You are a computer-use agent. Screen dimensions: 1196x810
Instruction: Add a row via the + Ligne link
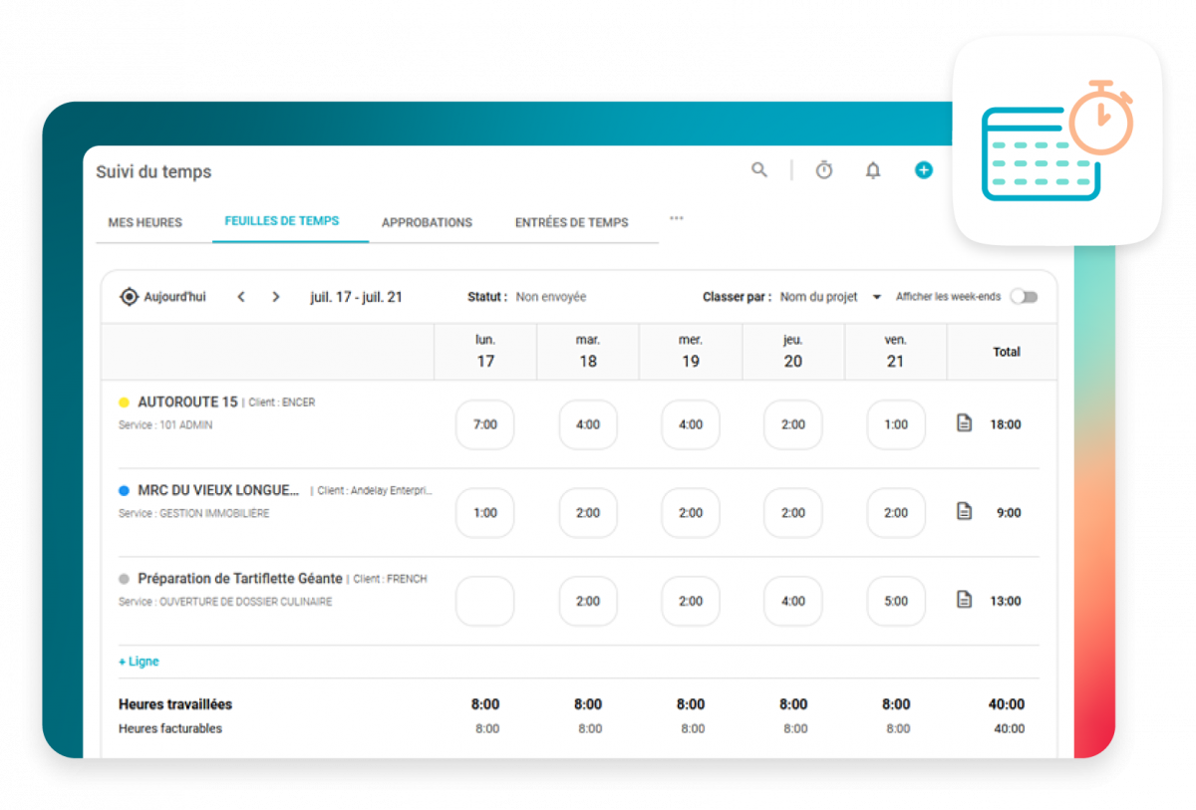(139, 661)
